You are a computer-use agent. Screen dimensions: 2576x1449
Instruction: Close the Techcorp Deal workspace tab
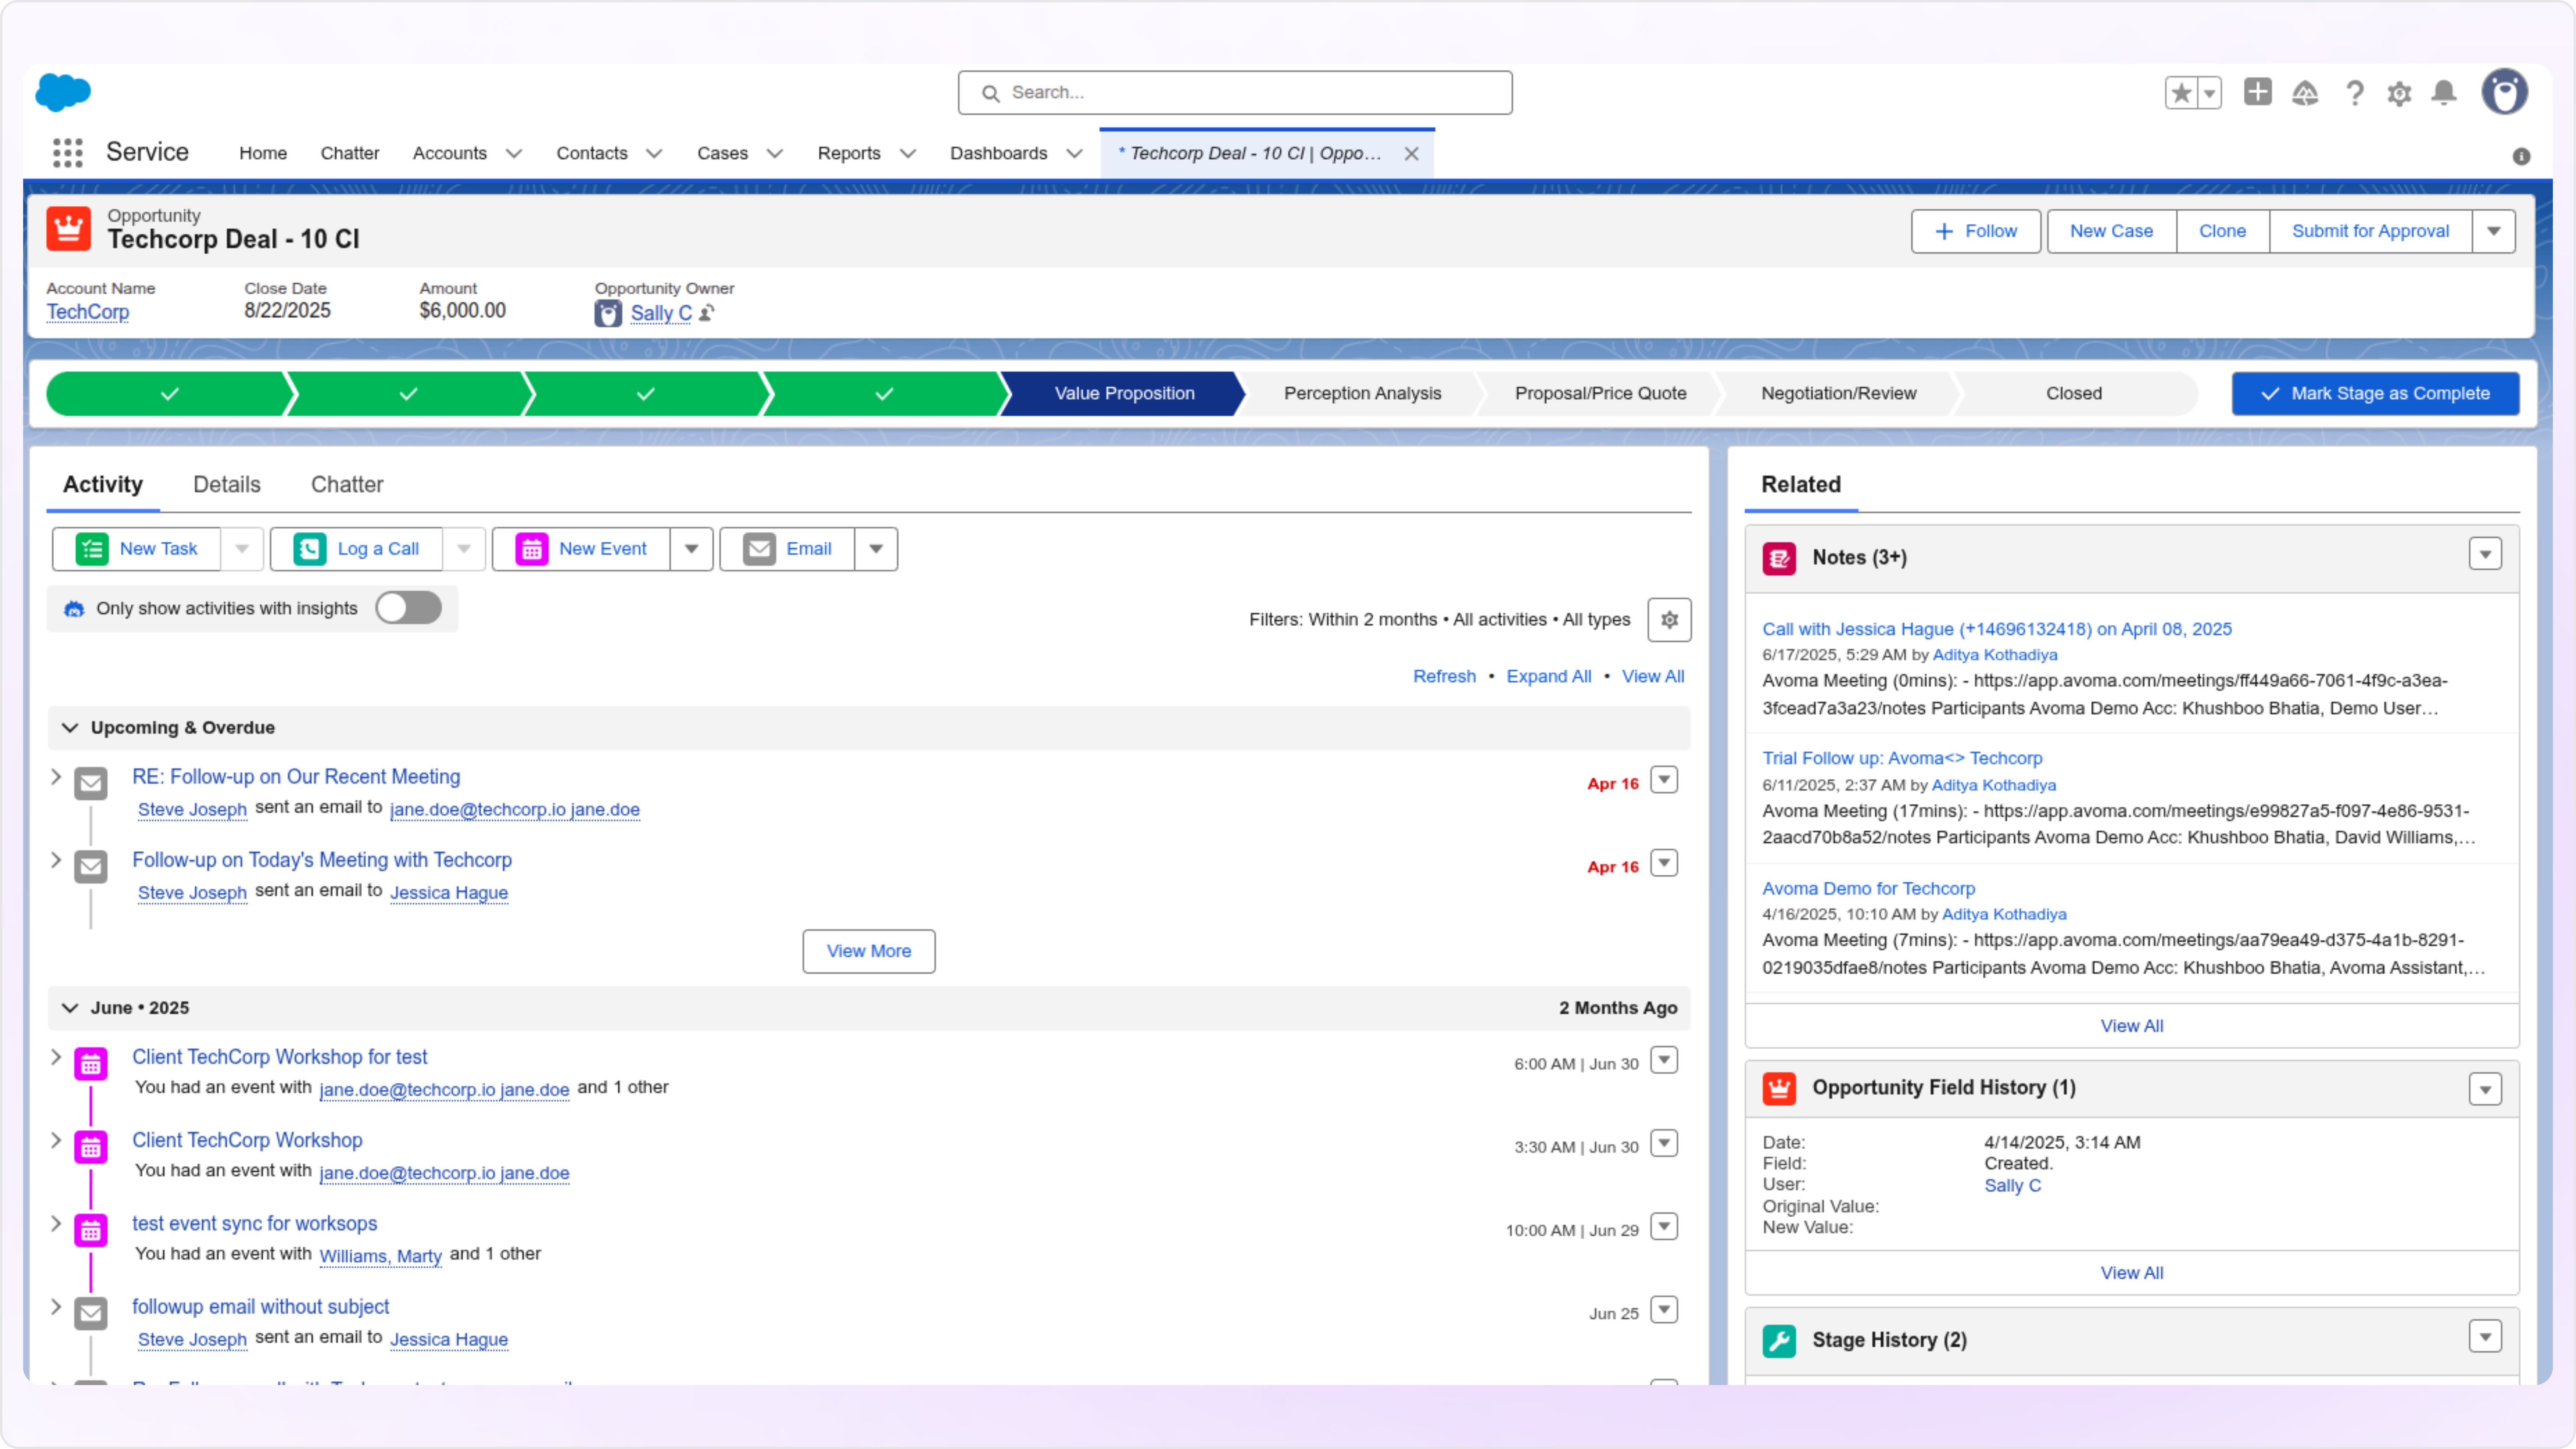[1411, 154]
